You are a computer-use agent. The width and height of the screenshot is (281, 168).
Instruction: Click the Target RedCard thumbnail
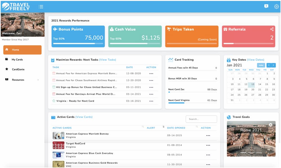point(58,145)
